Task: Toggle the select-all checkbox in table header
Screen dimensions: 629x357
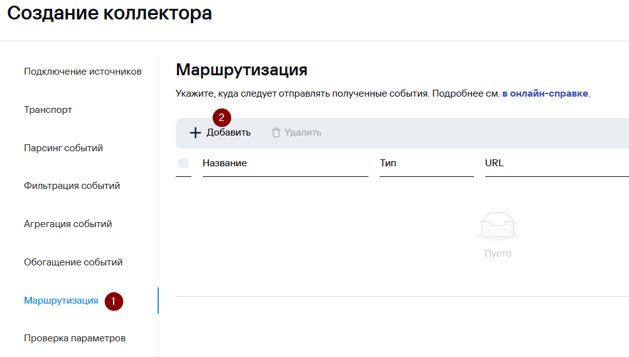Action: tap(183, 163)
